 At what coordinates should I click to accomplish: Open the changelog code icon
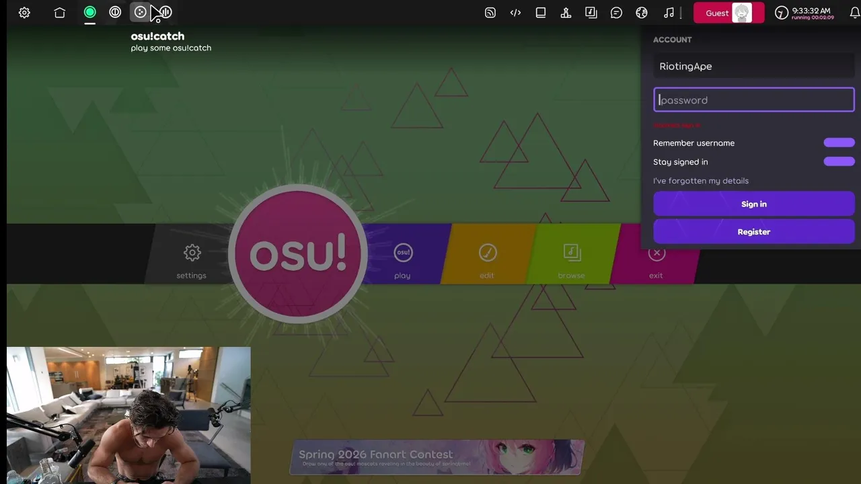pos(515,13)
